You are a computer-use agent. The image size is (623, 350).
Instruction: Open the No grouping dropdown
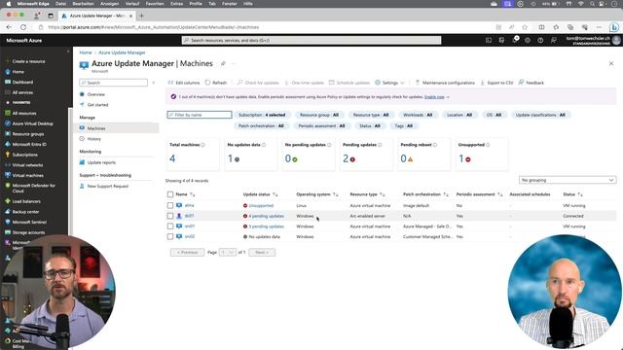coord(568,180)
